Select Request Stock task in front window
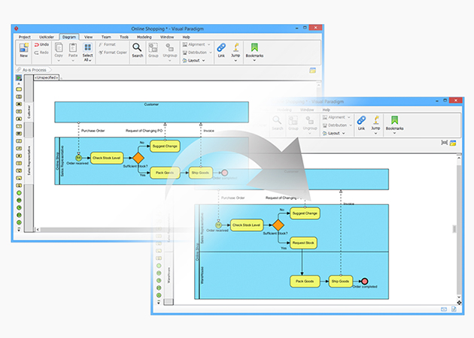 coord(303,243)
